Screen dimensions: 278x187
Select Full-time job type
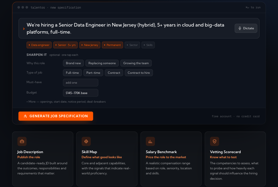coord(72,73)
